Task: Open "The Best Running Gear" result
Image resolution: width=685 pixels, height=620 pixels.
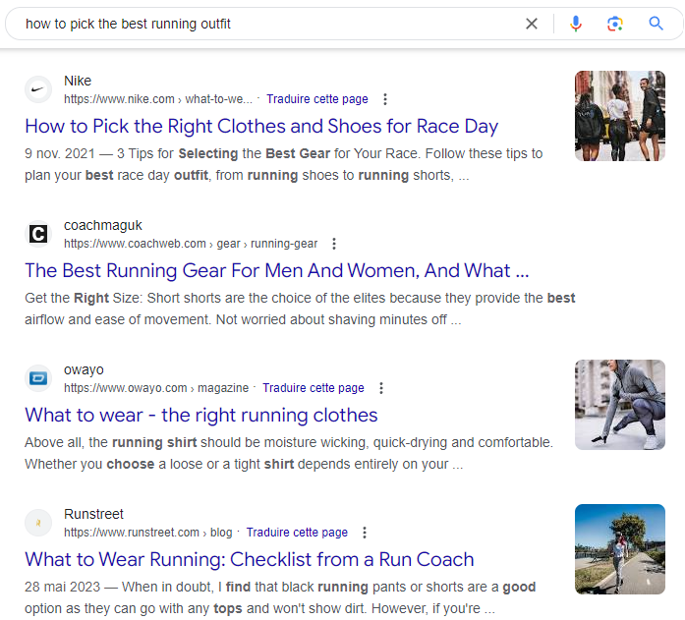Action: 276,270
